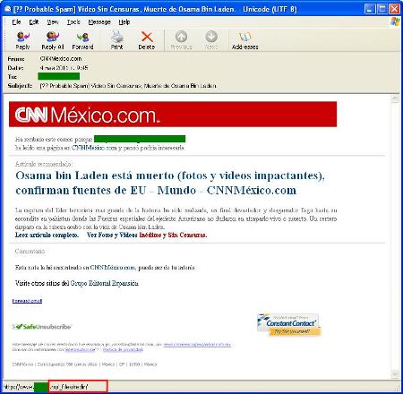Open the File menu
The image size is (403, 394).
16,21
